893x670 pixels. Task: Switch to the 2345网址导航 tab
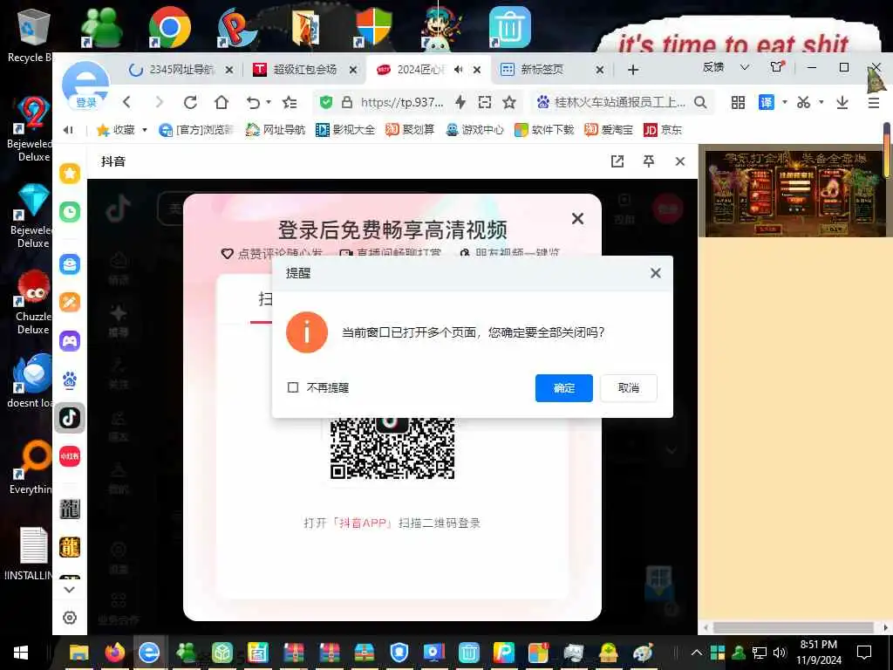coord(181,70)
